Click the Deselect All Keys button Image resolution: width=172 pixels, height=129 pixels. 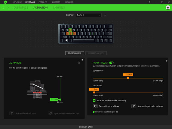(x=96, y=53)
